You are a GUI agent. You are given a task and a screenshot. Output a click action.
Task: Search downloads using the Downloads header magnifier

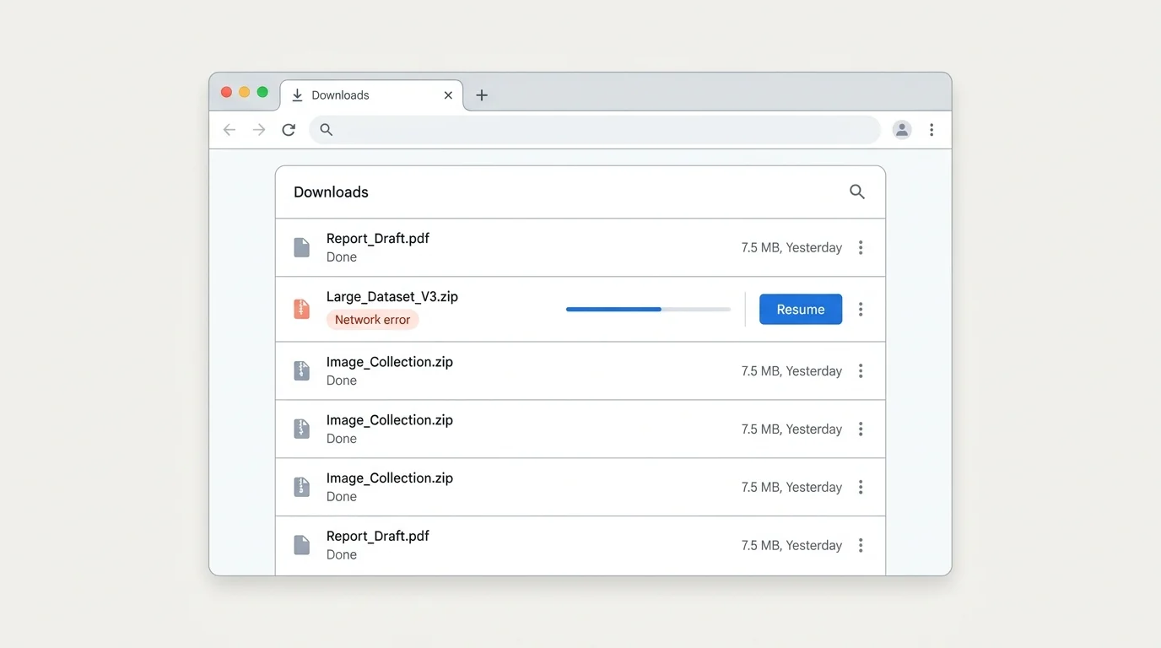point(857,192)
